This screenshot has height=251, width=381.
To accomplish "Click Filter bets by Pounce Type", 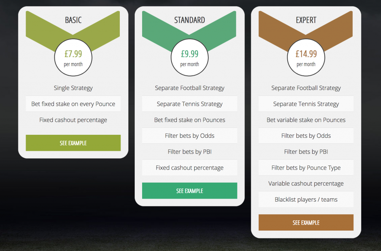I will [x=306, y=167].
